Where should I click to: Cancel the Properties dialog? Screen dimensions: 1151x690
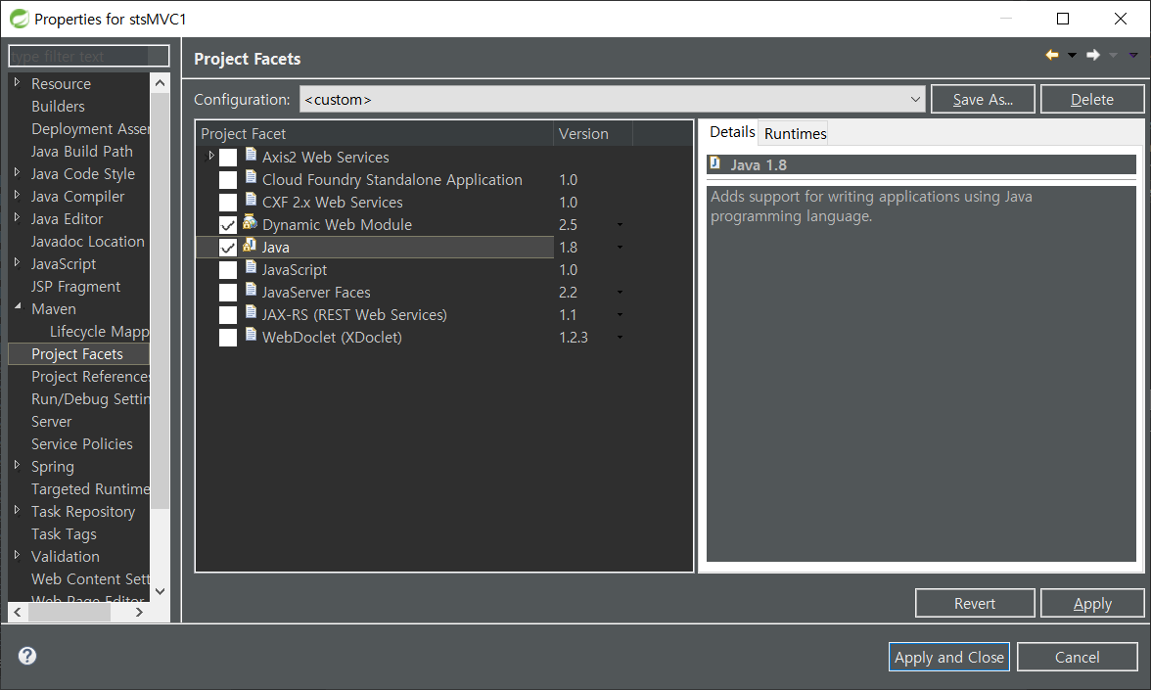(1077, 657)
